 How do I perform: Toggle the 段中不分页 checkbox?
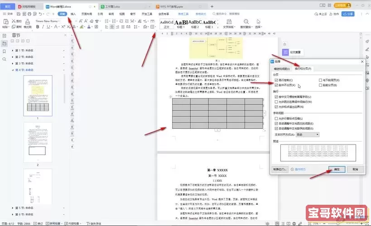click(x=276, y=85)
